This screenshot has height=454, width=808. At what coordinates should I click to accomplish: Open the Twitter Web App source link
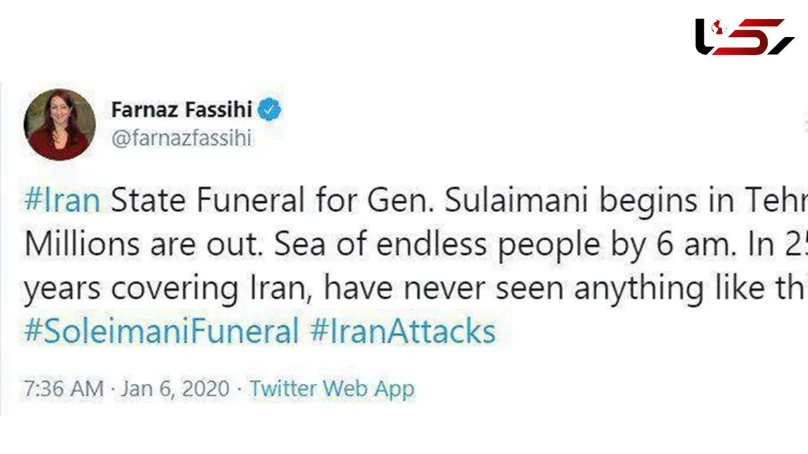[x=332, y=389]
